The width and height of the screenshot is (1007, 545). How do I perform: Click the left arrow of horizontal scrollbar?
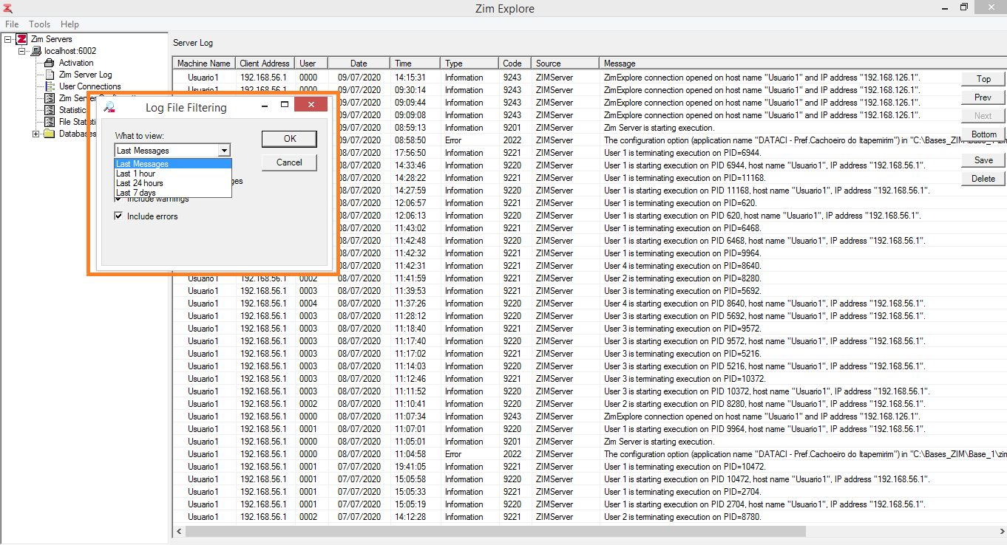[x=178, y=531]
